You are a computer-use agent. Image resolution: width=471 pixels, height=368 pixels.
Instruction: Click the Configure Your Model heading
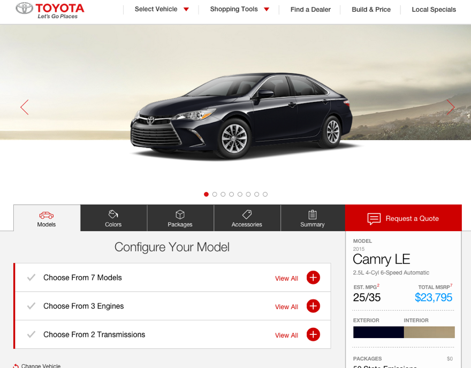[x=172, y=247]
